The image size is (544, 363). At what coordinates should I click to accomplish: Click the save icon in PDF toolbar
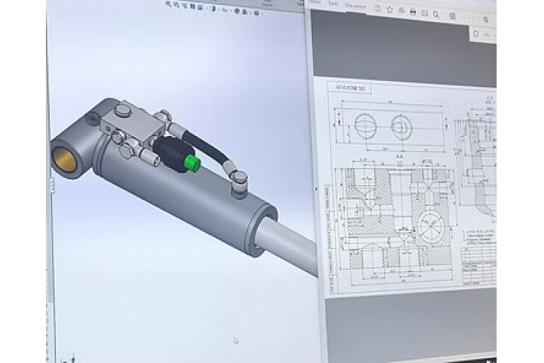pyautogui.click(x=378, y=9)
